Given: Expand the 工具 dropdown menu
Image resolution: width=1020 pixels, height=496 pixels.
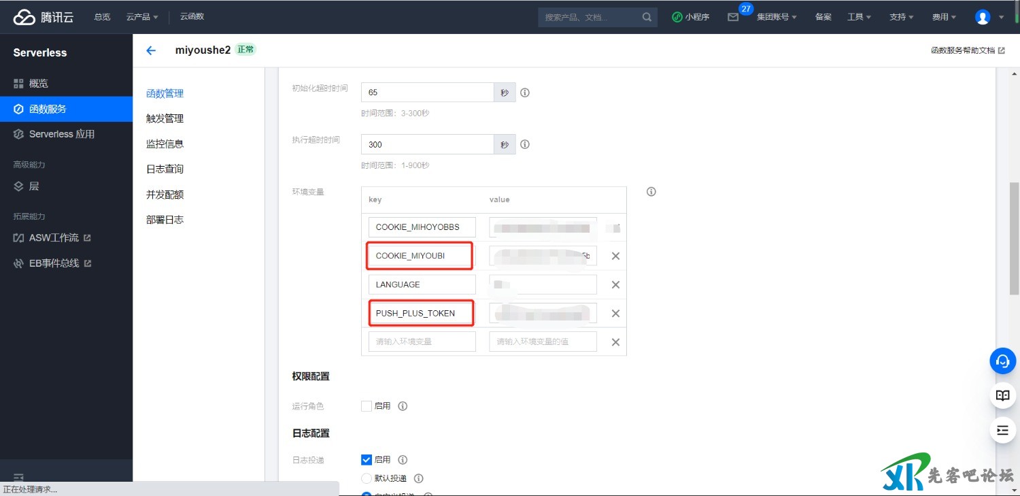Looking at the screenshot, I should (859, 17).
